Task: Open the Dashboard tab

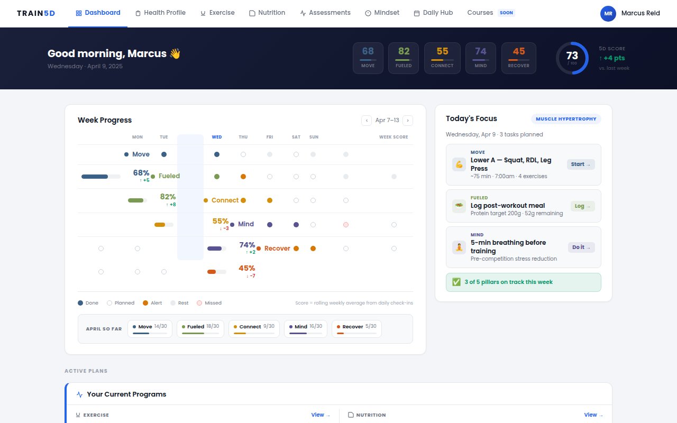Action: 98,13
